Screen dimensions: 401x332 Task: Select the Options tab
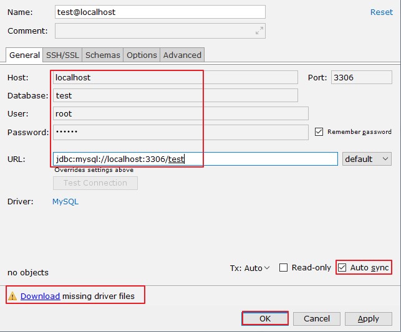pyautogui.click(x=142, y=55)
